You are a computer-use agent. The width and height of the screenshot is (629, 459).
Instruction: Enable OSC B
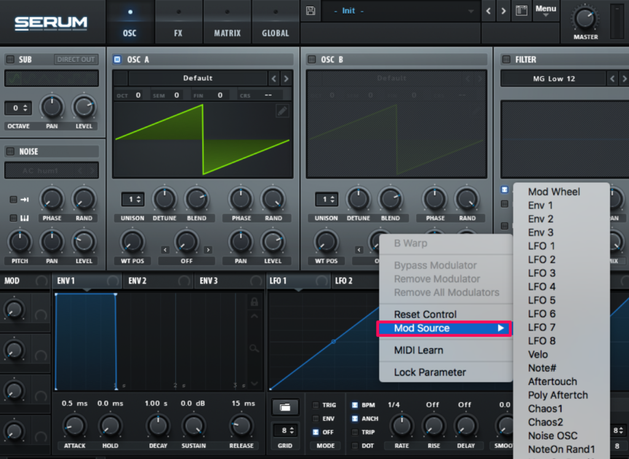(x=311, y=60)
